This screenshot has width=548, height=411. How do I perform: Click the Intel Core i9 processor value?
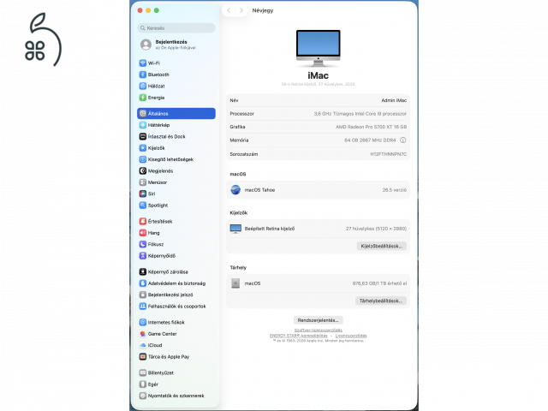click(360, 114)
